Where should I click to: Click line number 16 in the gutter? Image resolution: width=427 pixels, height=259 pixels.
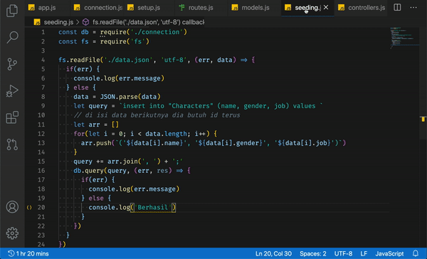[x=41, y=171]
